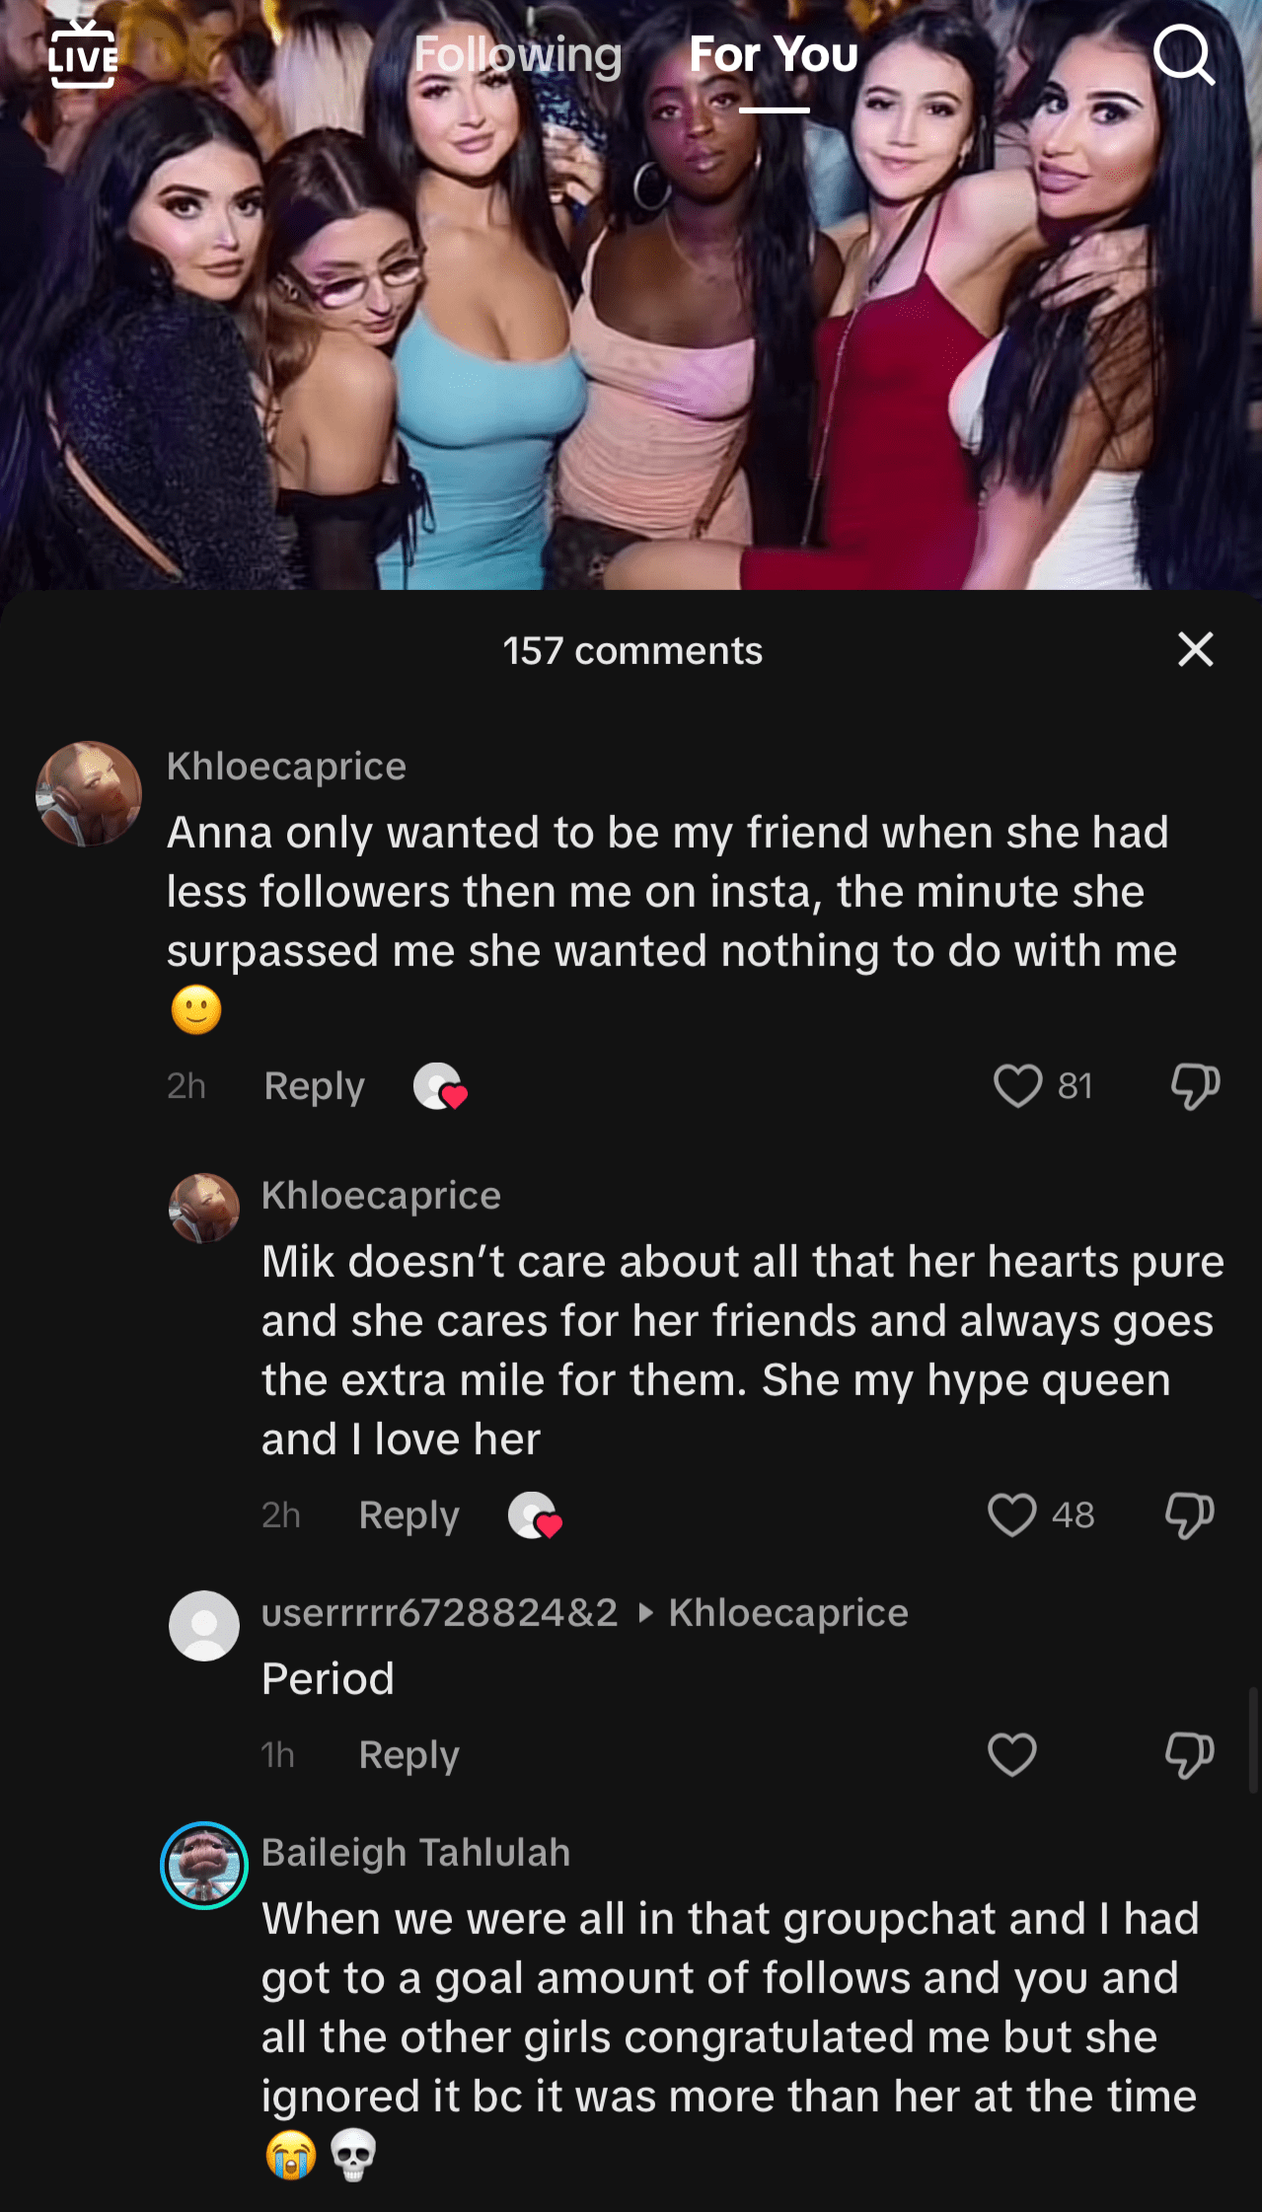Tap the creator-liked badge on the top comment
Screen dimensions: 1262x2212
440,1087
